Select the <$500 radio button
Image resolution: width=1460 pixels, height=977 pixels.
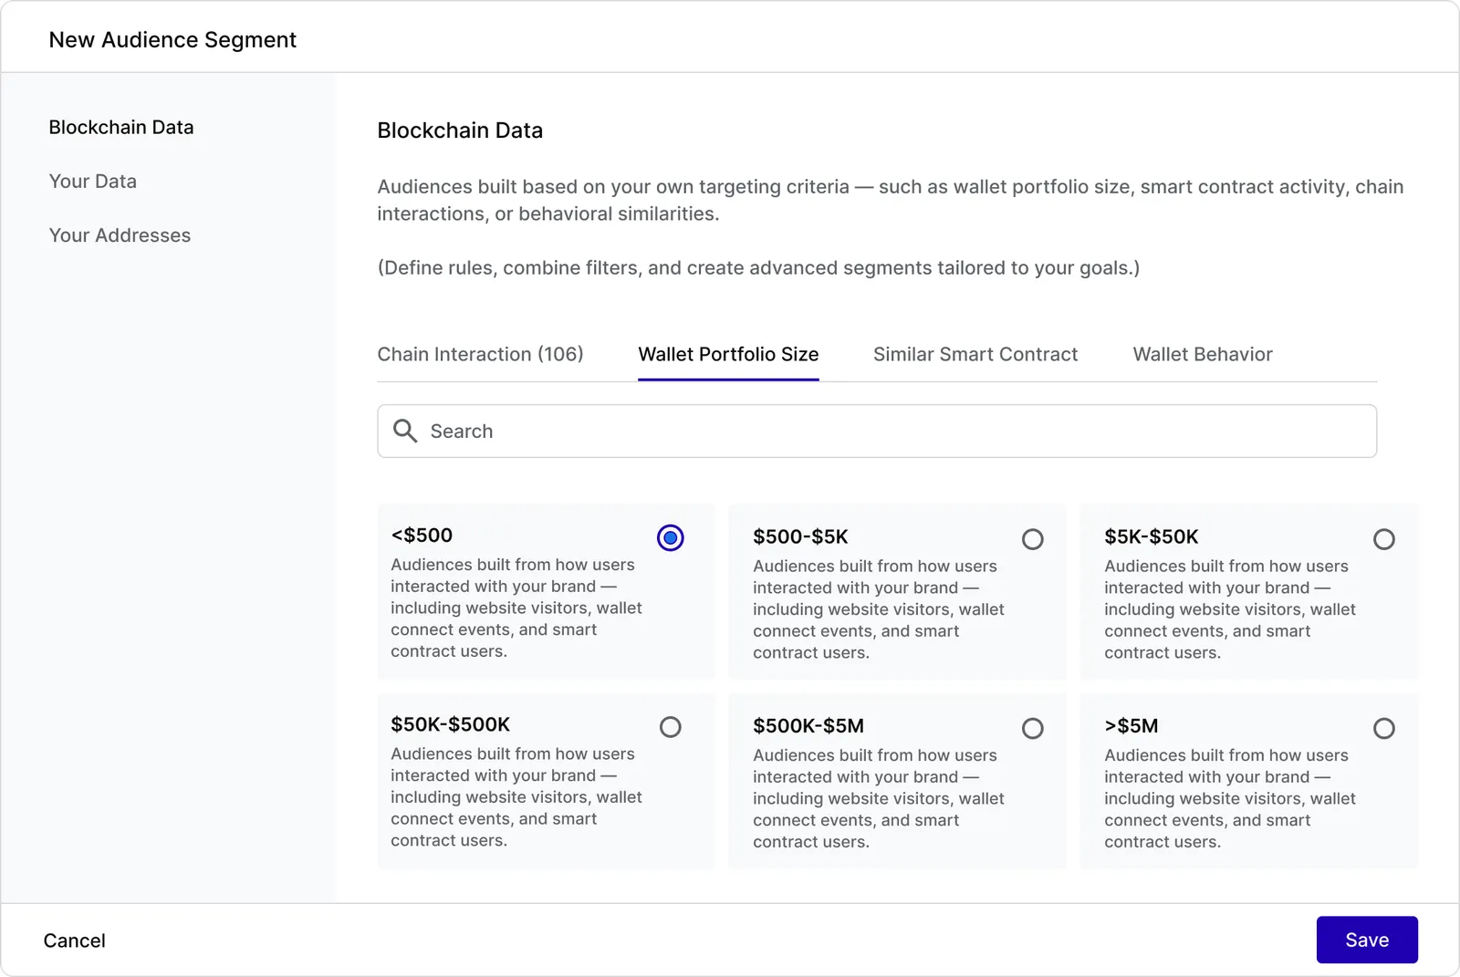coord(670,537)
